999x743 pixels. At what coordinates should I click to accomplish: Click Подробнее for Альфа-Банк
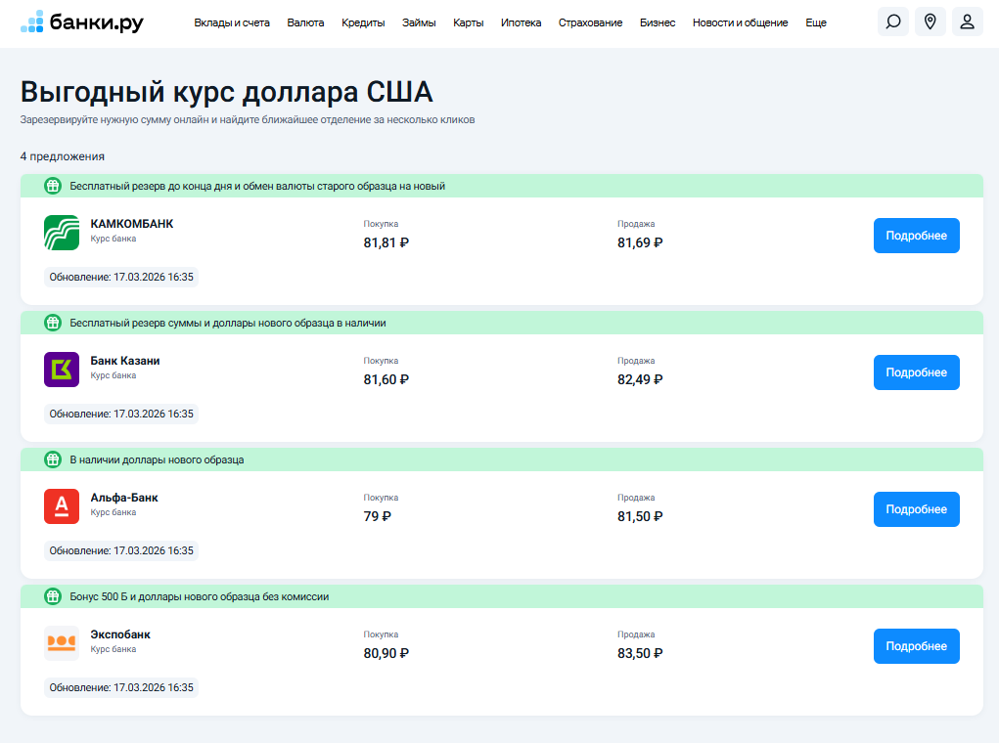pyautogui.click(x=916, y=508)
